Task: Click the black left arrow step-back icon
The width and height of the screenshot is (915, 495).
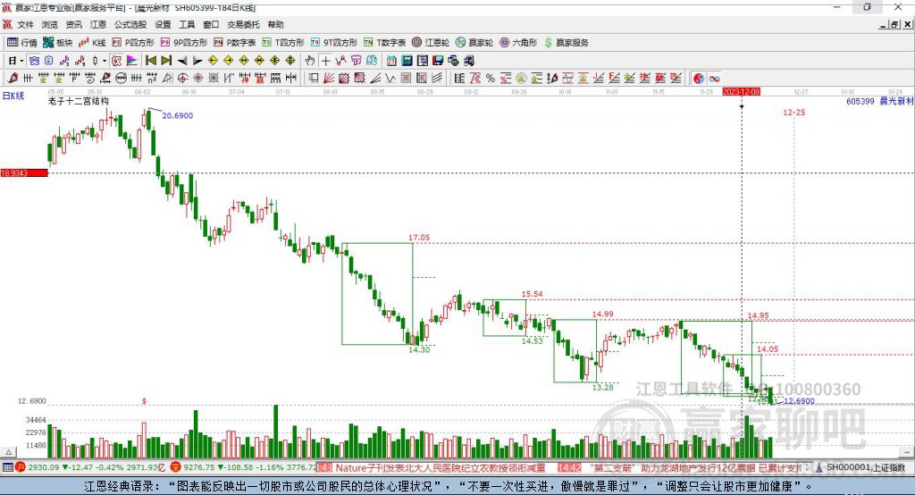Action: point(182,61)
